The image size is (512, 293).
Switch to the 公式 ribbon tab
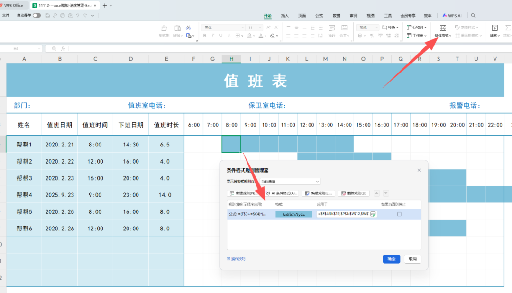(x=319, y=16)
